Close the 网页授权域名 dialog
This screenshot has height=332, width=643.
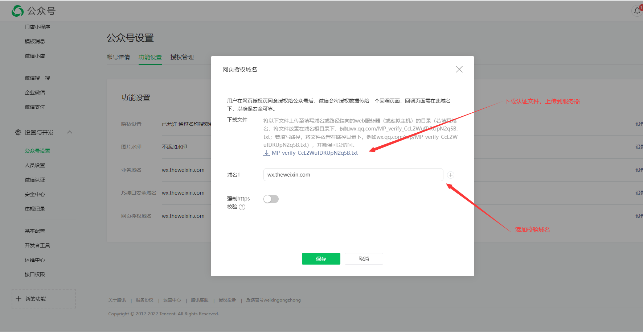click(459, 69)
